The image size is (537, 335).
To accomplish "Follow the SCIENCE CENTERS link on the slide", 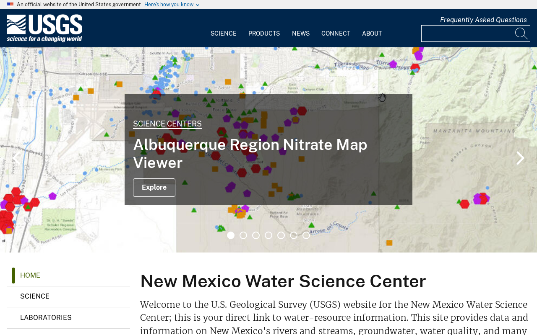I will [167, 124].
